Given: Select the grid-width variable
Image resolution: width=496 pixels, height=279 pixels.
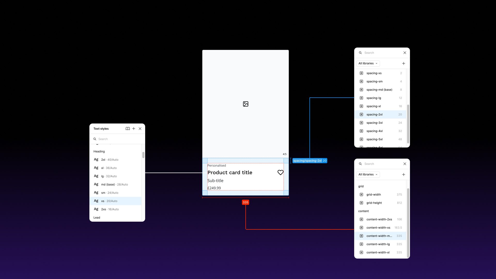Looking at the screenshot, I should coord(380,195).
